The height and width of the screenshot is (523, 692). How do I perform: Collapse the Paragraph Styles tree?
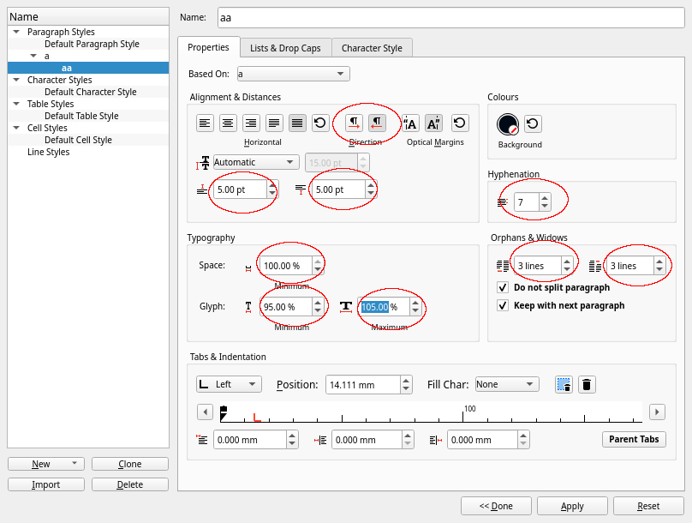16,32
